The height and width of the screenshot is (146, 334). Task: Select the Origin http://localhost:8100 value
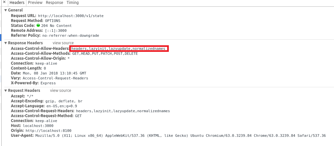tap(48, 131)
